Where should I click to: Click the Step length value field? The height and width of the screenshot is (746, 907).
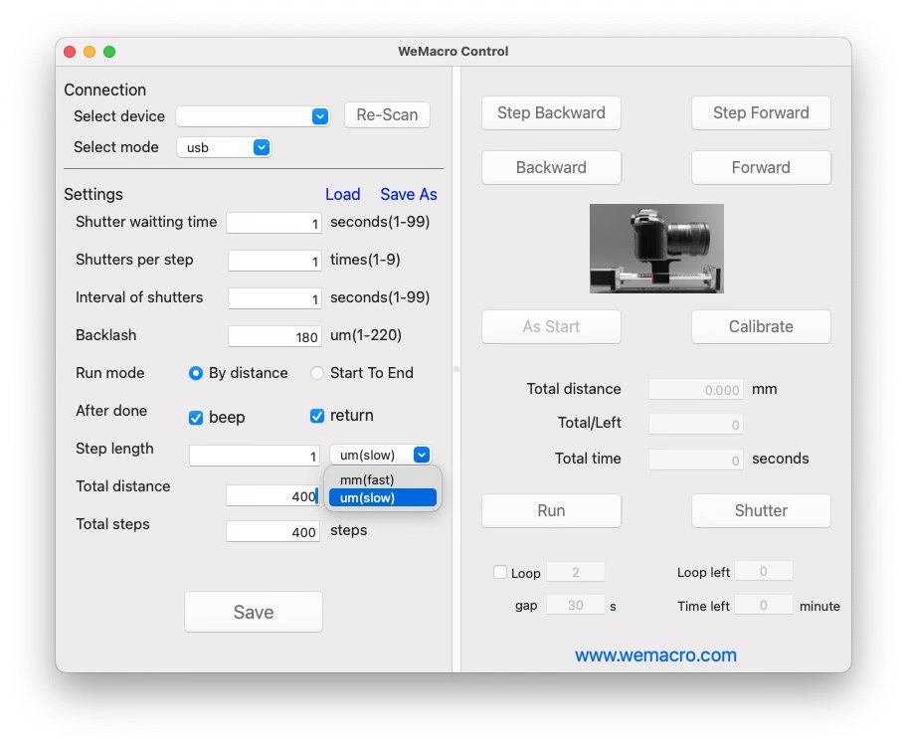(255, 456)
